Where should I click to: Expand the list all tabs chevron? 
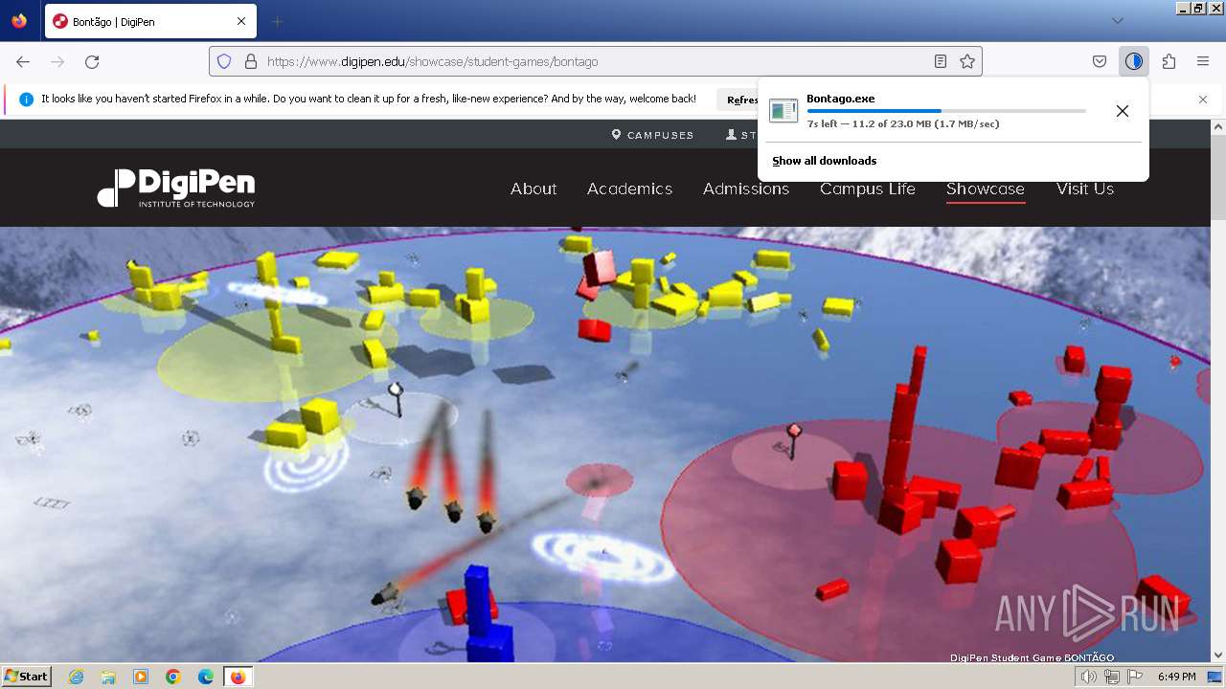[1118, 21]
